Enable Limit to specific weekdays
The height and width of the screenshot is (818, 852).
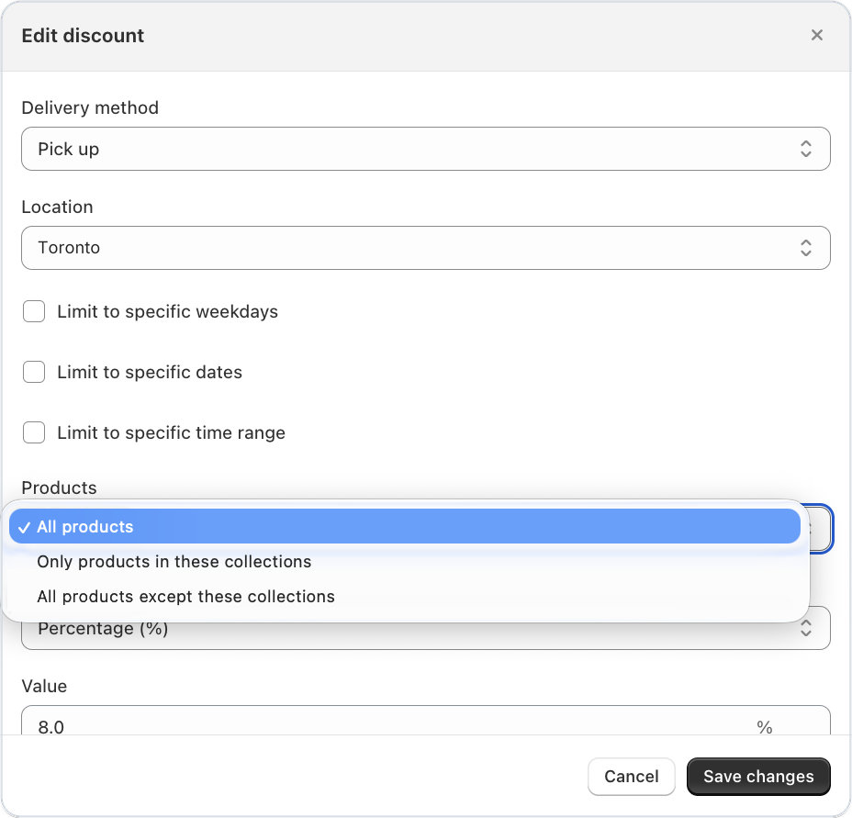pyautogui.click(x=34, y=311)
